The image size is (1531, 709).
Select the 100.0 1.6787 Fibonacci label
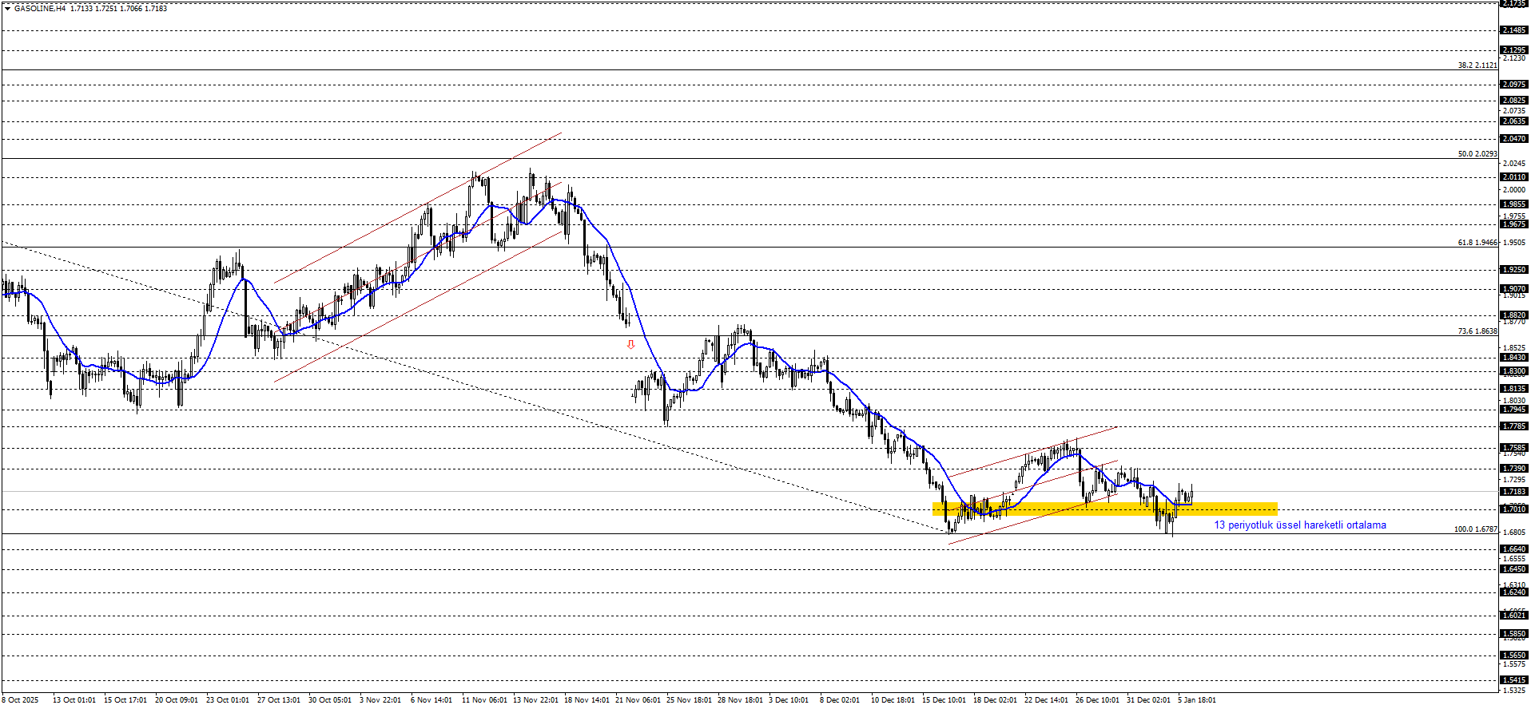1475,529
